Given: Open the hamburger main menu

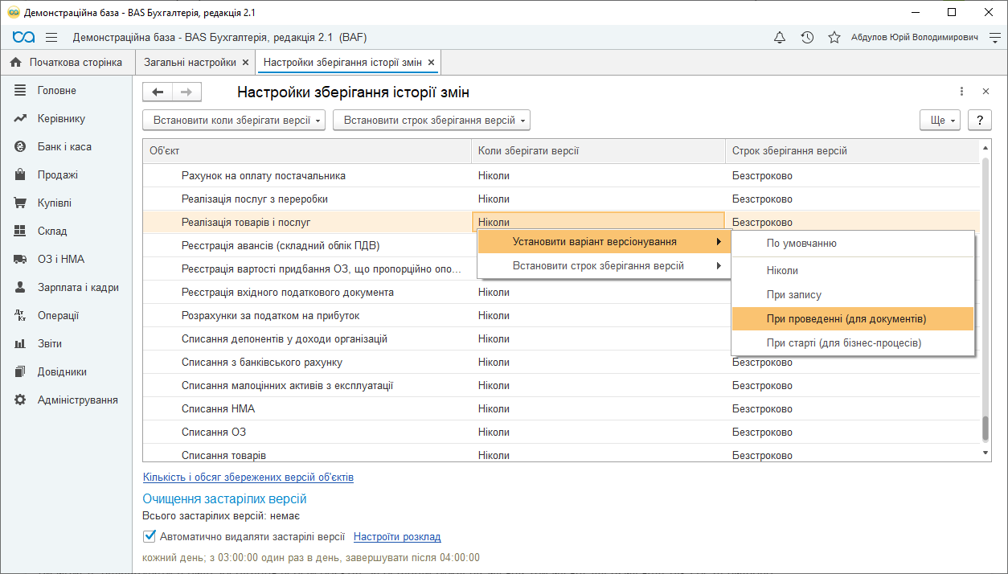Looking at the screenshot, I should tap(51, 38).
